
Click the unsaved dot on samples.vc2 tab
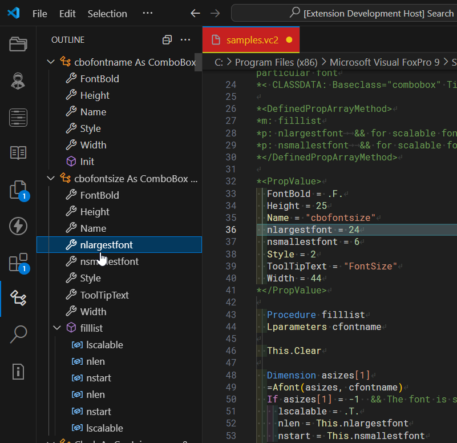289,39
